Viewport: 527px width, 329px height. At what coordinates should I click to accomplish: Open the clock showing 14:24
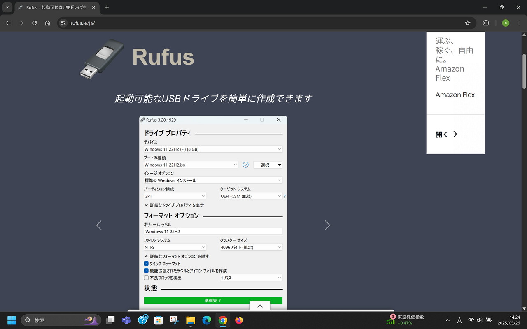pos(509,320)
